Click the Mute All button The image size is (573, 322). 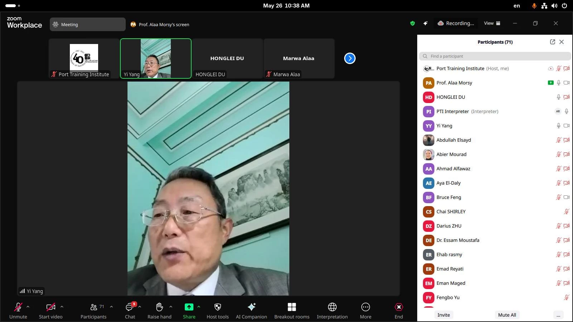[x=507, y=315]
